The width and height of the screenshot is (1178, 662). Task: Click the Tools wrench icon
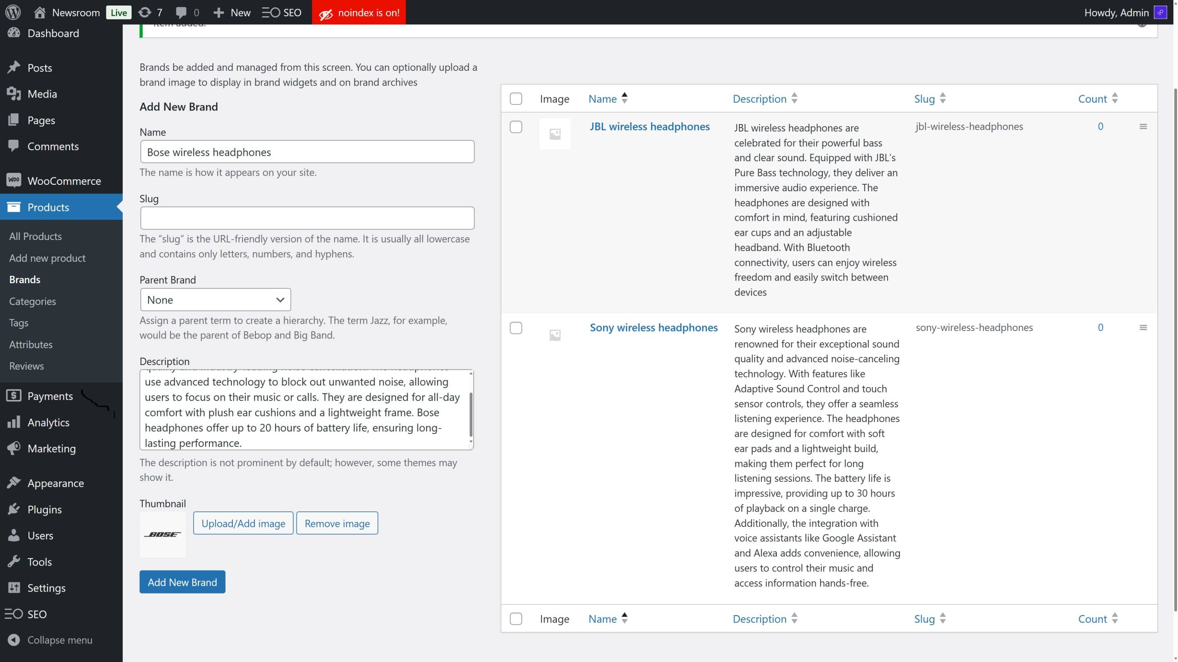(14, 561)
